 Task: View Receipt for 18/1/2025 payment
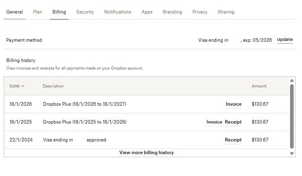coord(233,122)
